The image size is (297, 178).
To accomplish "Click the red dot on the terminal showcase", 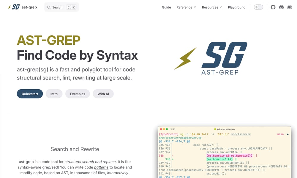I will [161, 129].
